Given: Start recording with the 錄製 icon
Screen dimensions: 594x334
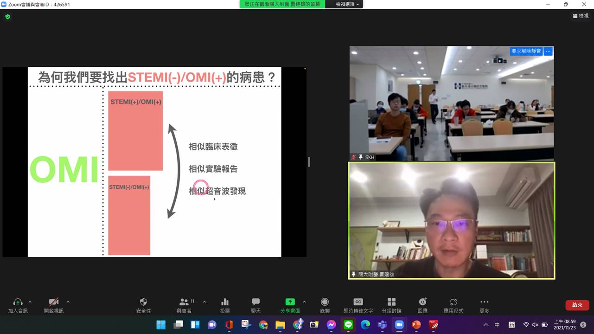Looking at the screenshot, I should [x=324, y=301].
